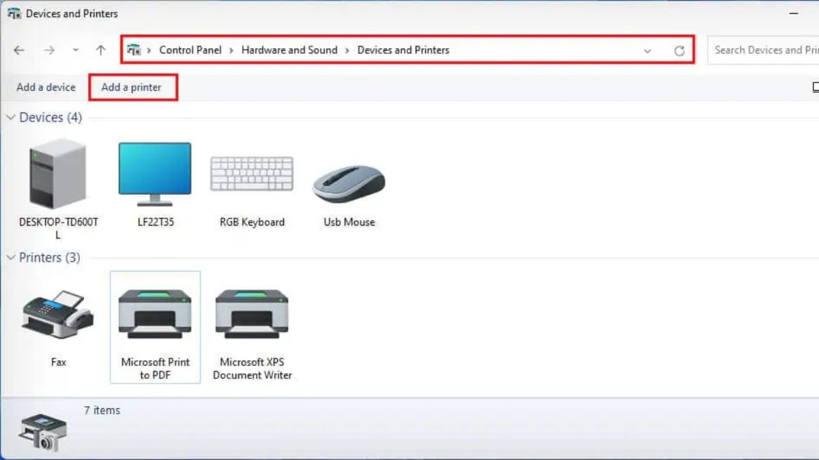Collapse the Devices (4) group
Screen dimensions: 819x460
pos(11,118)
